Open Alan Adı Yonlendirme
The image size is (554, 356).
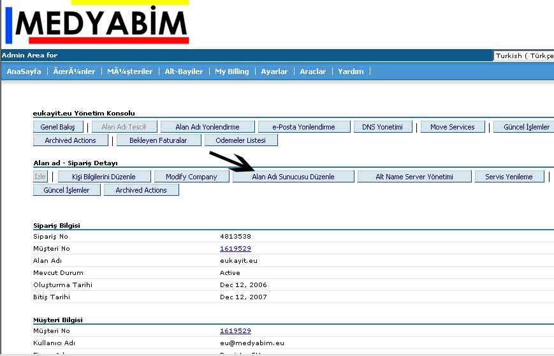pyautogui.click(x=207, y=127)
